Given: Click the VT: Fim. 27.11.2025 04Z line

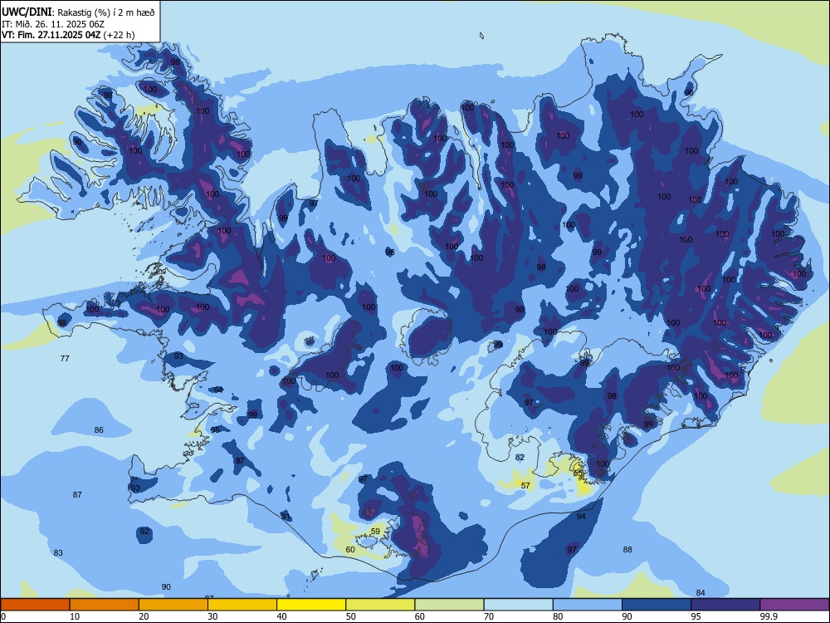Looking at the screenshot, I should tap(68, 35).
